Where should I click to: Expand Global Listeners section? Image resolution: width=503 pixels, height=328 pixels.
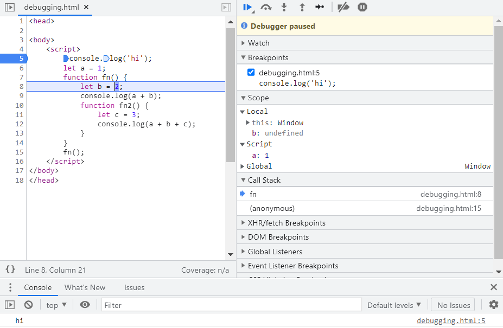pyautogui.click(x=365, y=252)
